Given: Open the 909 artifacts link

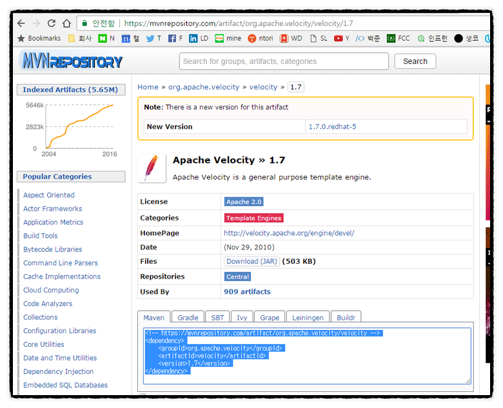Looking at the screenshot, I should [x=247, y=291].
